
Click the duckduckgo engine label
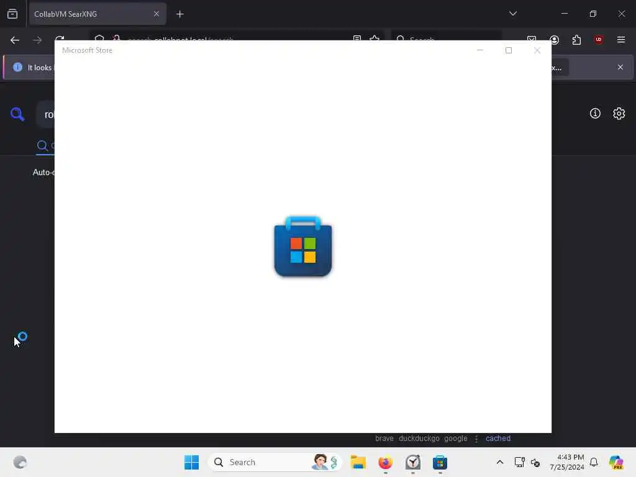419,438
